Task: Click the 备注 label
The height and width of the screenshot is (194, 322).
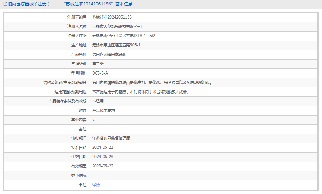Action: pos(83,129)
